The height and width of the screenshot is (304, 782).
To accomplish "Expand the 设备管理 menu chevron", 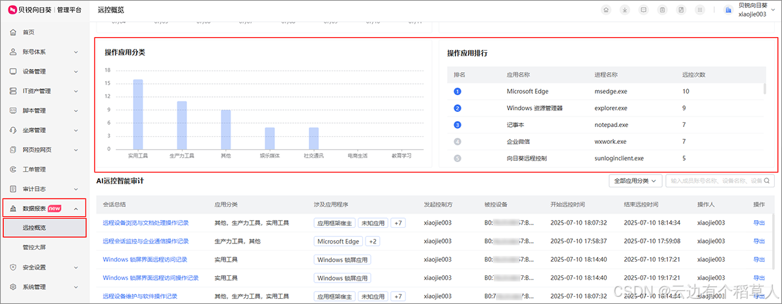I will (76, 71).
